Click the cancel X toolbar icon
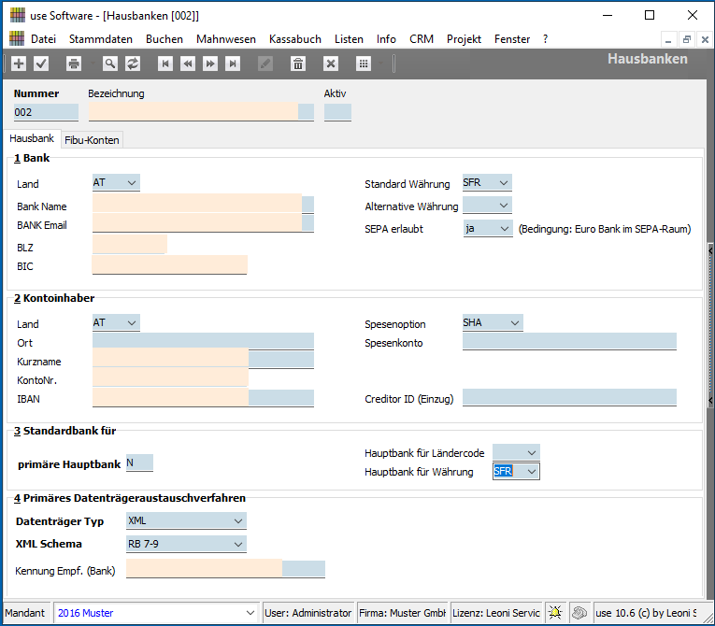Image resolution: width=715 pixels, height=626 pixels. (x=330, y=64)
